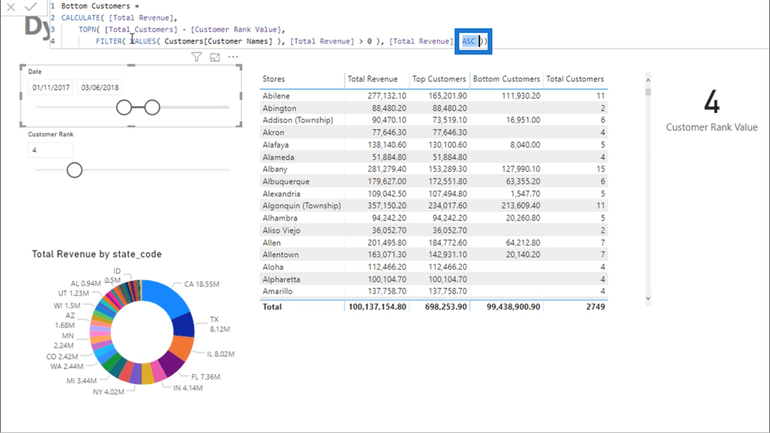Click the Bottom Customers measure name in the formula
The width and height of the screenshot is (770, 433).
(x=95, y=6)
